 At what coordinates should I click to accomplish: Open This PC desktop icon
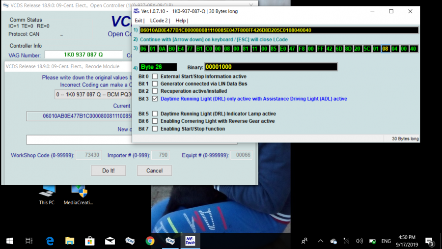[47, 195]
